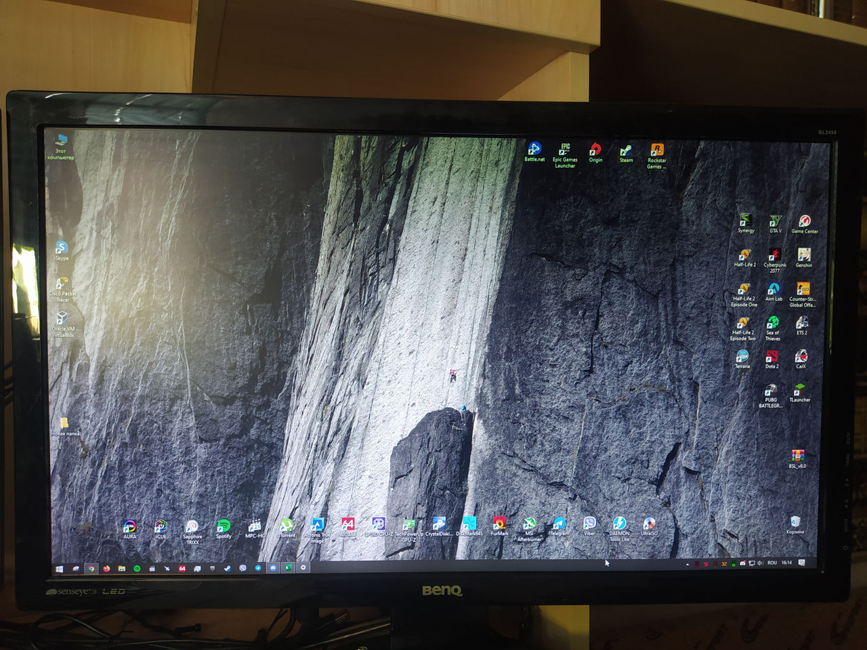Open the Sapphire TRIXX shortcut
This screenshot has width=867, height=650.
point(192,532)
